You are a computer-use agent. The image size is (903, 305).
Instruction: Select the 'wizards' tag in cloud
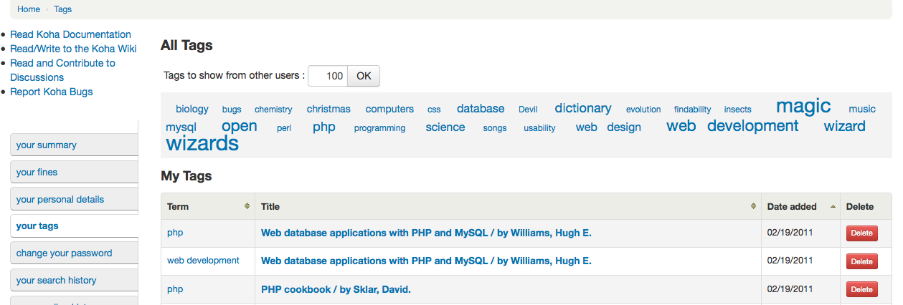point(202,143)
